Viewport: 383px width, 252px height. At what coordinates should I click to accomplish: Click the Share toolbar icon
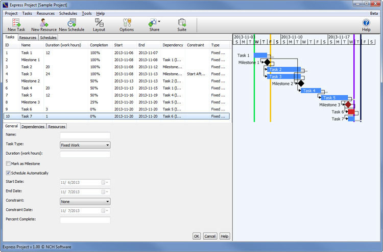tap(153, 25)
